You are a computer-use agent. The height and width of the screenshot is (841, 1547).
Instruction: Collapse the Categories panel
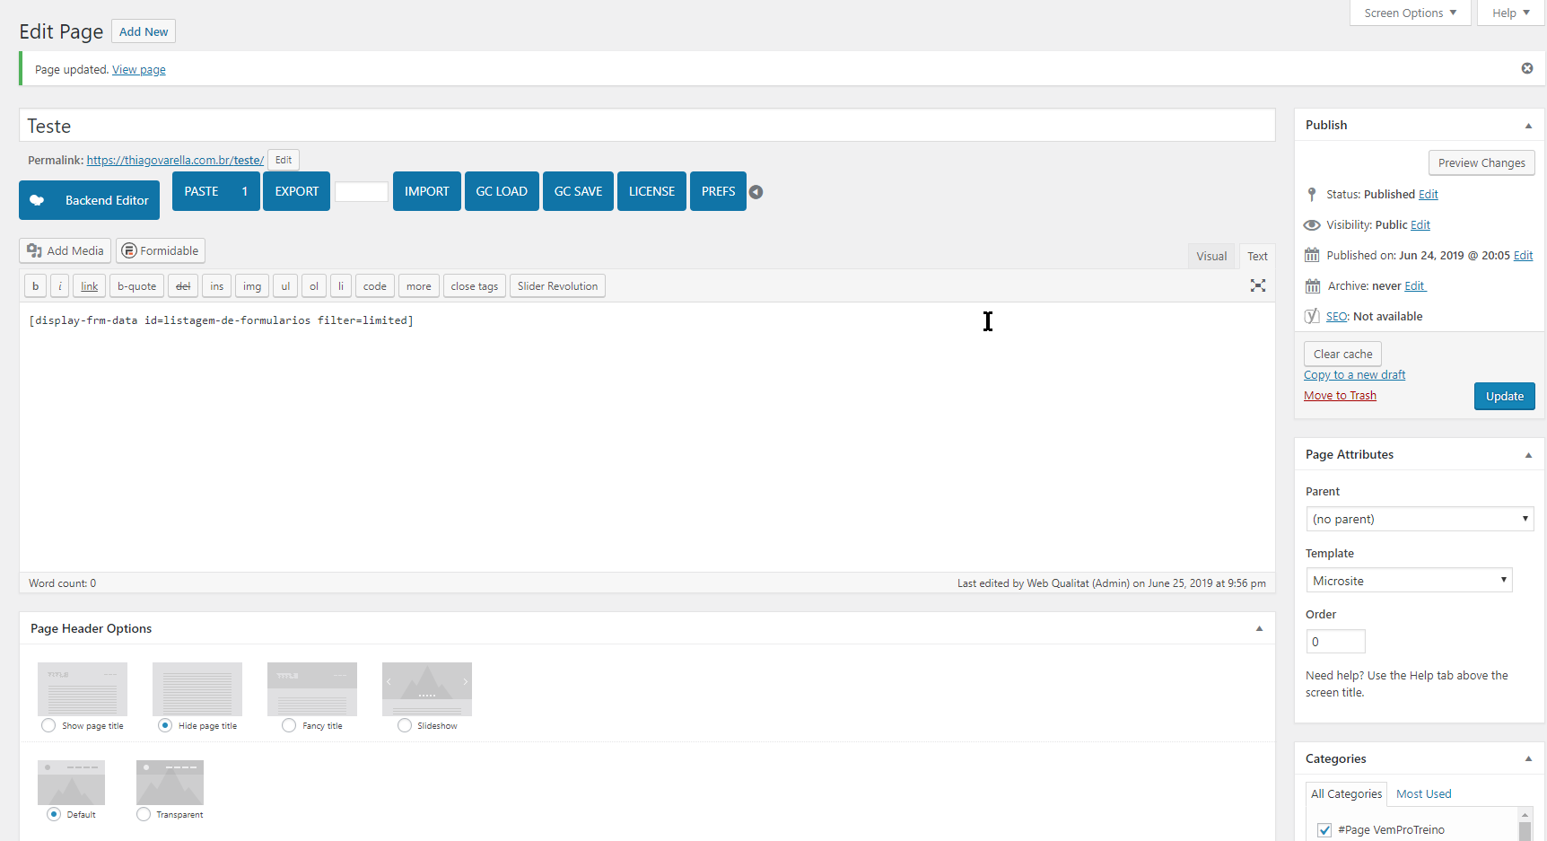(x=1528, y=759)
